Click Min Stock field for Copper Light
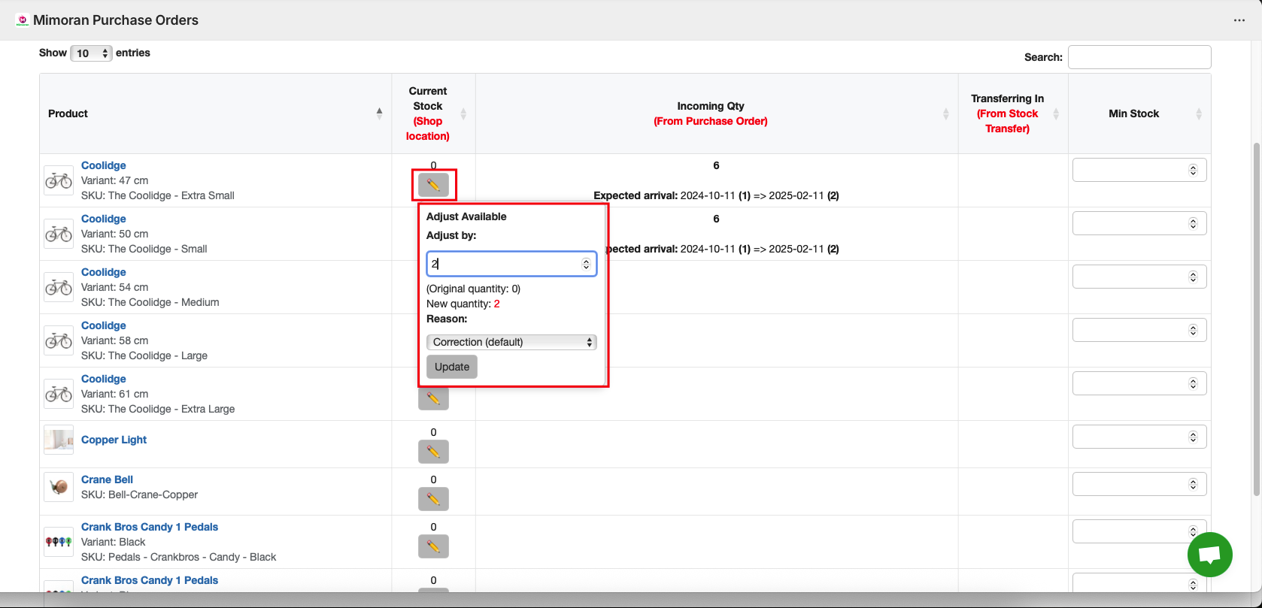 pos(1139,437)
